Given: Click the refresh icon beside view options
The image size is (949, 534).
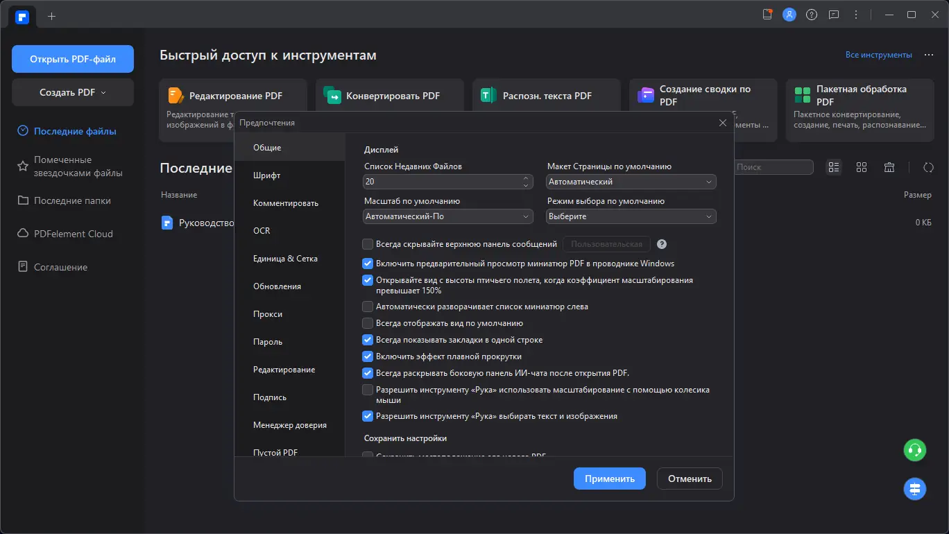Looking at the screenshot, I should (x=928, y=167).
